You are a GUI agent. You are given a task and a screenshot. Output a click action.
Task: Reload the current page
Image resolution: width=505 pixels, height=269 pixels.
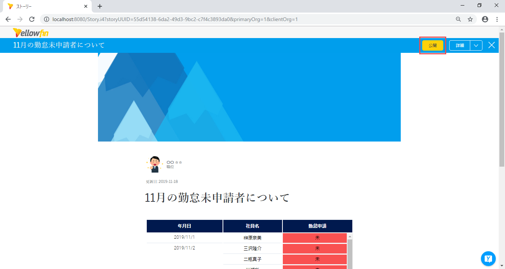[x=32, y=19]
